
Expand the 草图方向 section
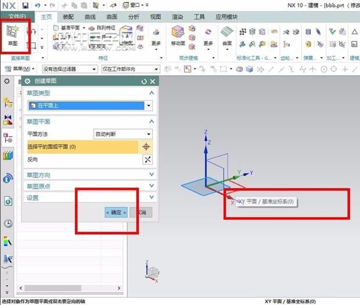pyautogui.click(x=90, y=175)
